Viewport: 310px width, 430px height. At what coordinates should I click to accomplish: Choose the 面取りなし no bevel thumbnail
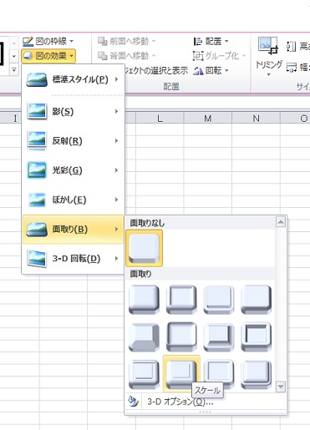(145, 248)
